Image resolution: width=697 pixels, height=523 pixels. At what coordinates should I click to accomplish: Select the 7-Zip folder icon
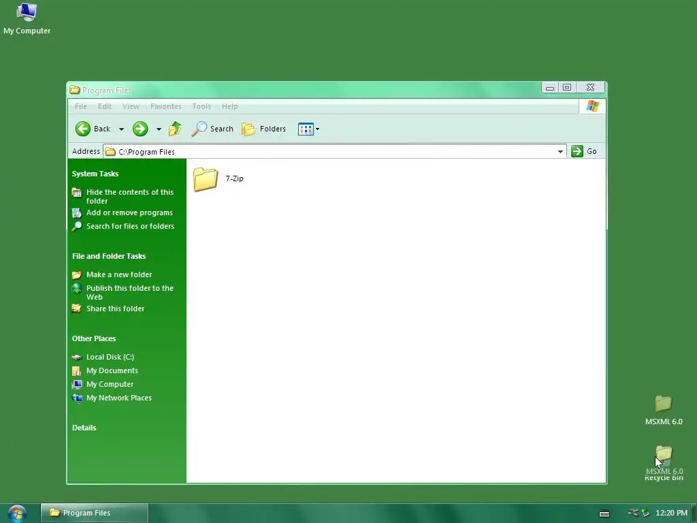click(x=206, y=179)
